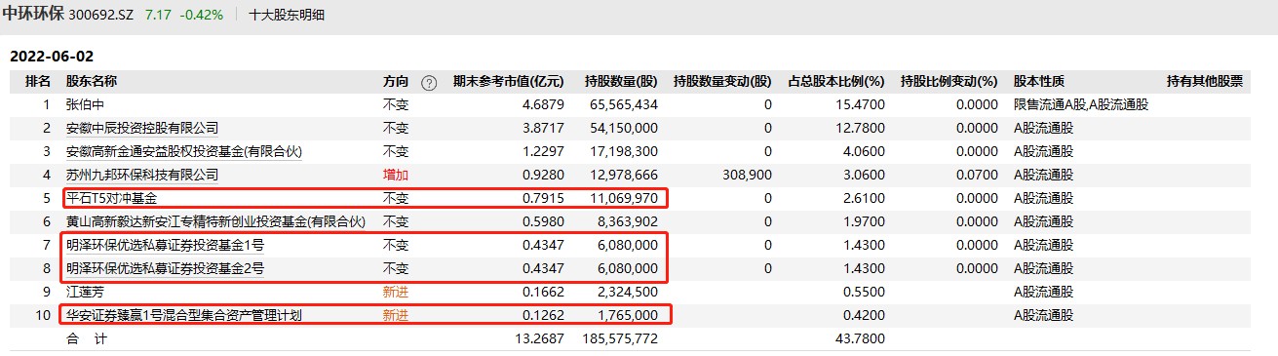Click 占总股本比例(%) column header

tap(835, 82)
